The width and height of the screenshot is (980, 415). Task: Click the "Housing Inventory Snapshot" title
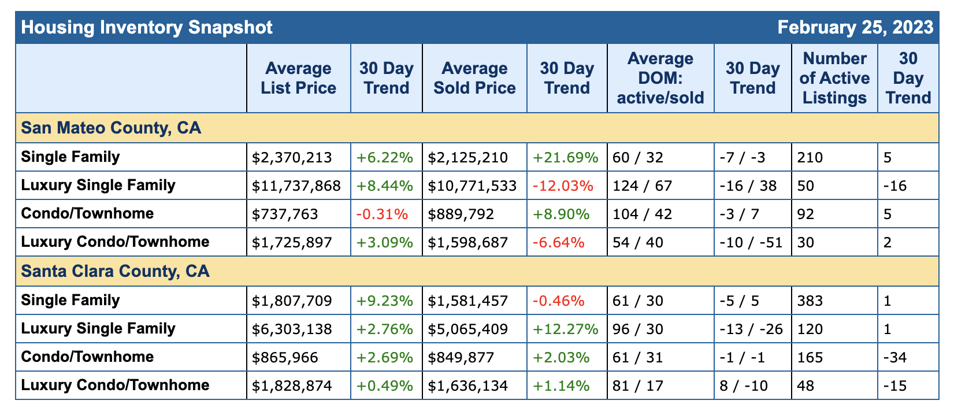coord(147,27)
